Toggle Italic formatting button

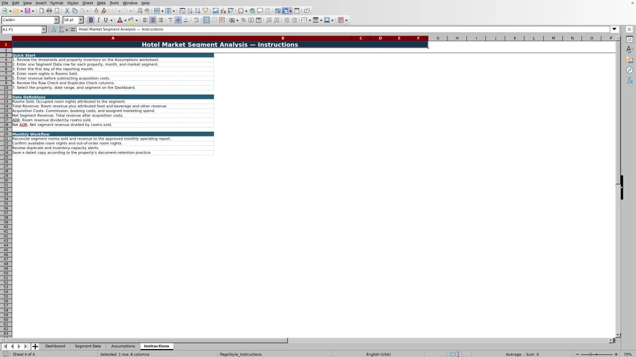click(98, 20)
